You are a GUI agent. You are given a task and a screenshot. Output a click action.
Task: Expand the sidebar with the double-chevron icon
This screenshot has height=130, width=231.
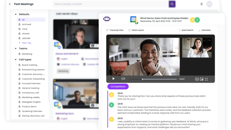pyautogui.click(x=10, y=4)
